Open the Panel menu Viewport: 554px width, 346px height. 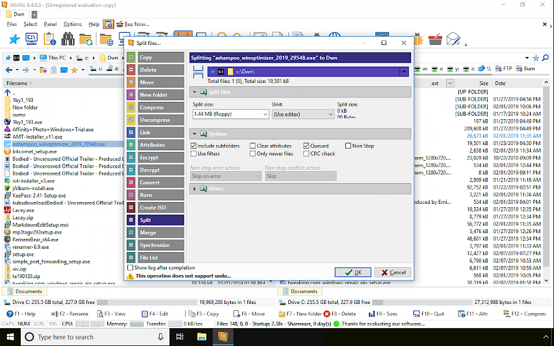50,24
